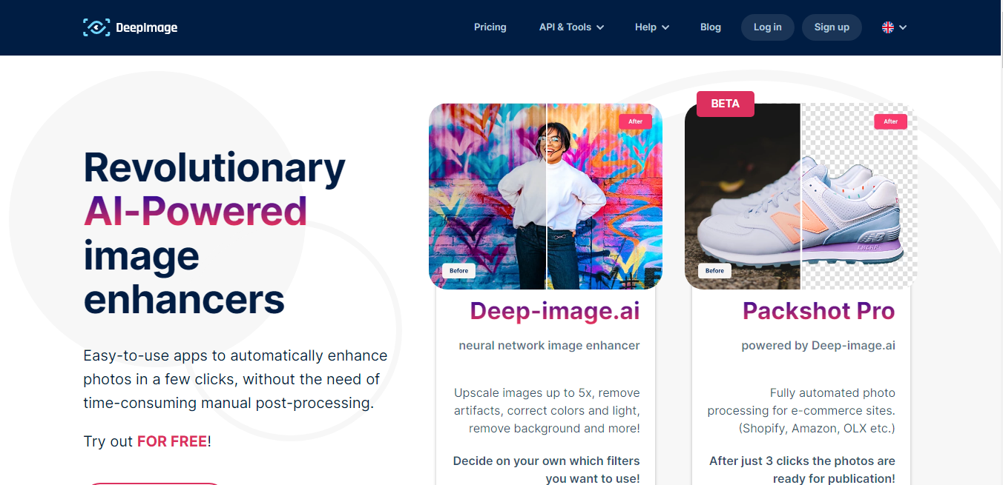Click the 'powered by Deep-image.ai' subtitle
The image size is (1003, 485).
pyautogui.click(x=818, y=345)
